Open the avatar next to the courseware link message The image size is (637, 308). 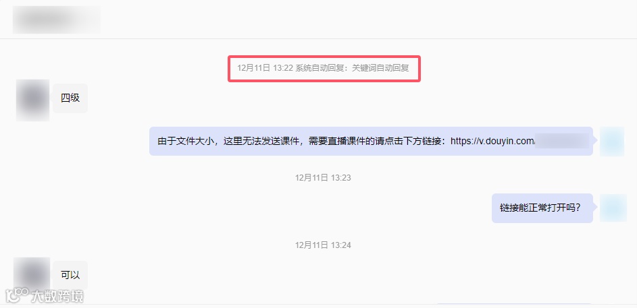[x=612, y=142]
